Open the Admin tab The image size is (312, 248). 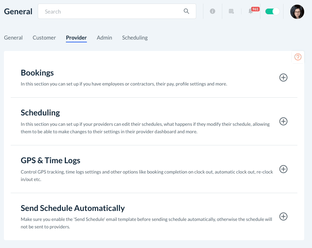(104, 38)
